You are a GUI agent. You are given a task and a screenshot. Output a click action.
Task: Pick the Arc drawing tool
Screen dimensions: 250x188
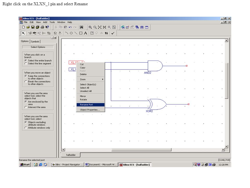pos(66,33)
